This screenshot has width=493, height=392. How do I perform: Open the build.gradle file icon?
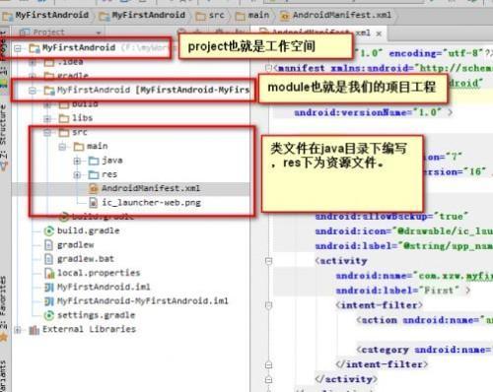[x=49, y=231]
